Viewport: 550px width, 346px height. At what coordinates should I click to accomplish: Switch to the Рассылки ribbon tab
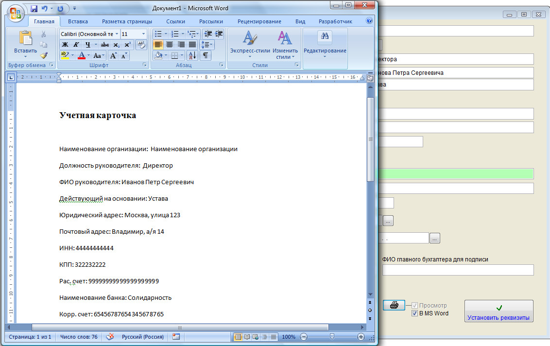pyautogui.click(x=211, y=21)
